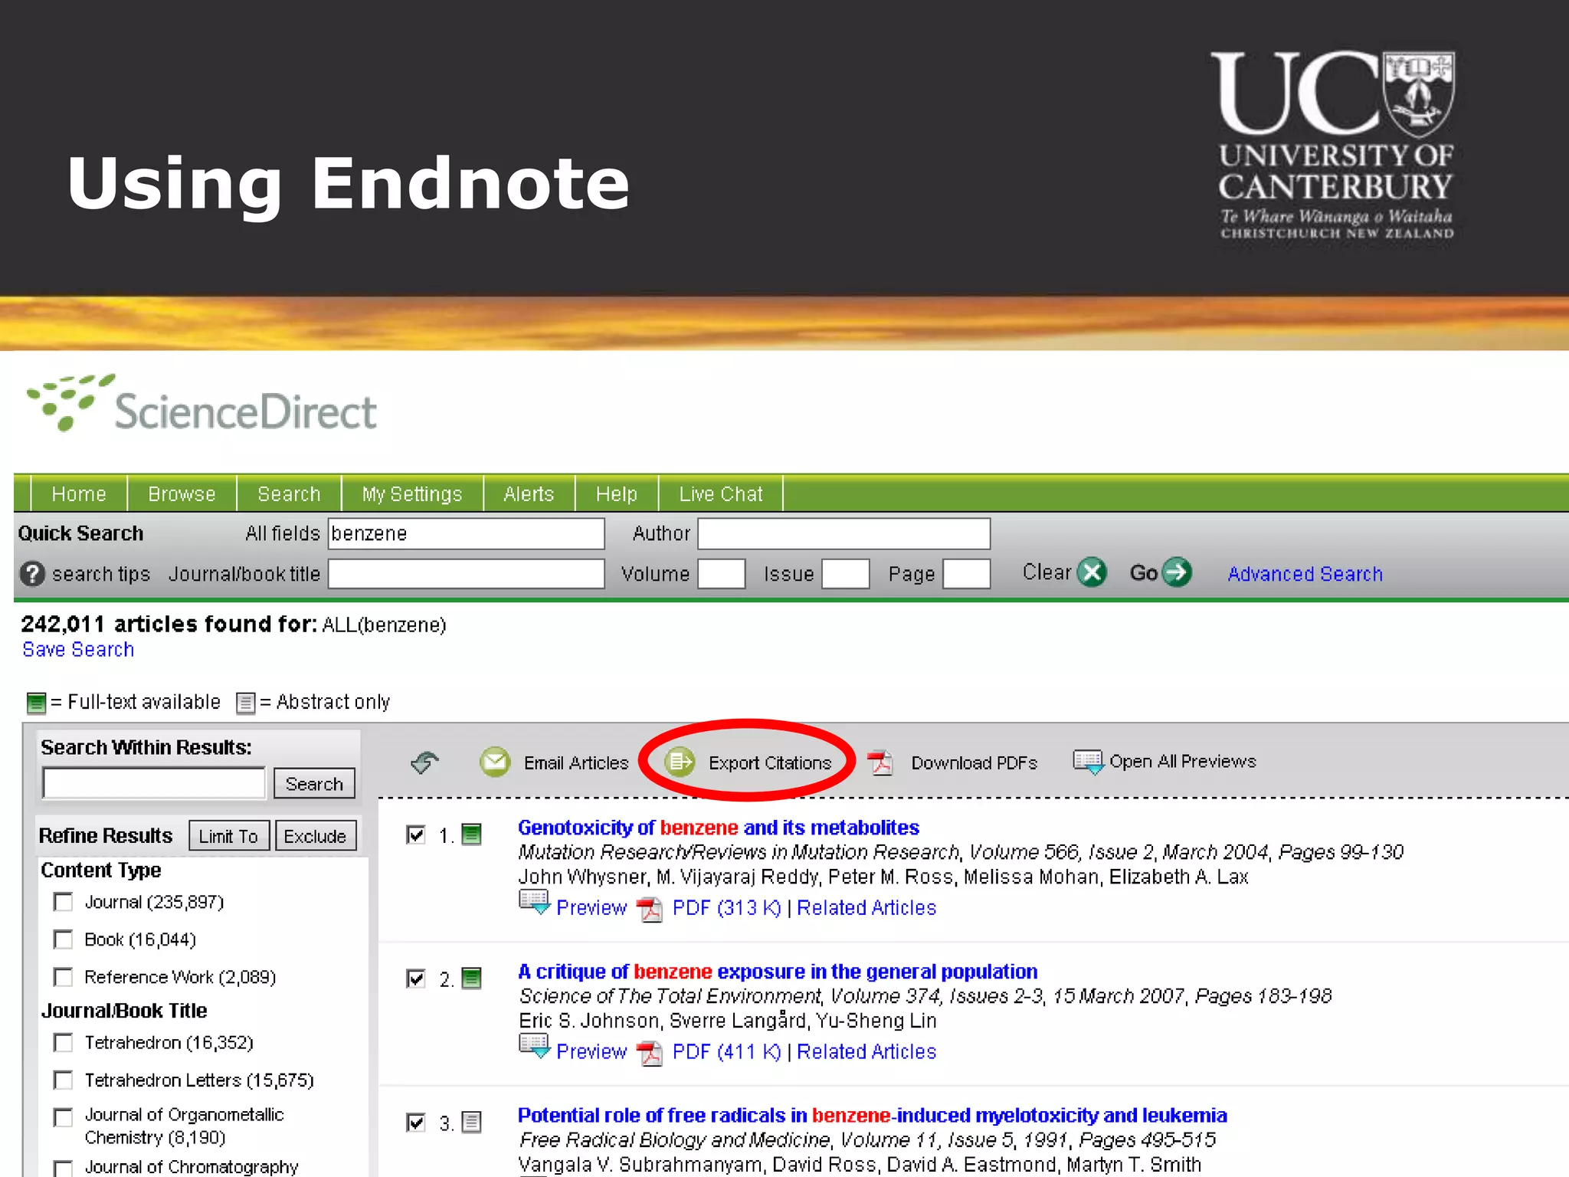
Task: Click Related Articles under result 1
Action: (866, 908)
